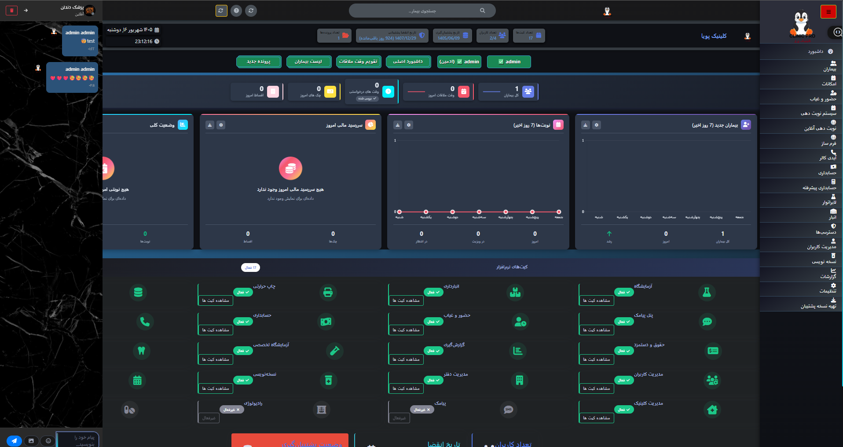Image resolution: width=843 pixels, height=447 pixels.
Task: Open the داشبورد sidebar menu item
Action: [801, 51]
